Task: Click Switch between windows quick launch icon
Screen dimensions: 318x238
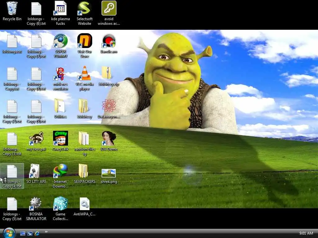Action: click(x=30, y=234)
